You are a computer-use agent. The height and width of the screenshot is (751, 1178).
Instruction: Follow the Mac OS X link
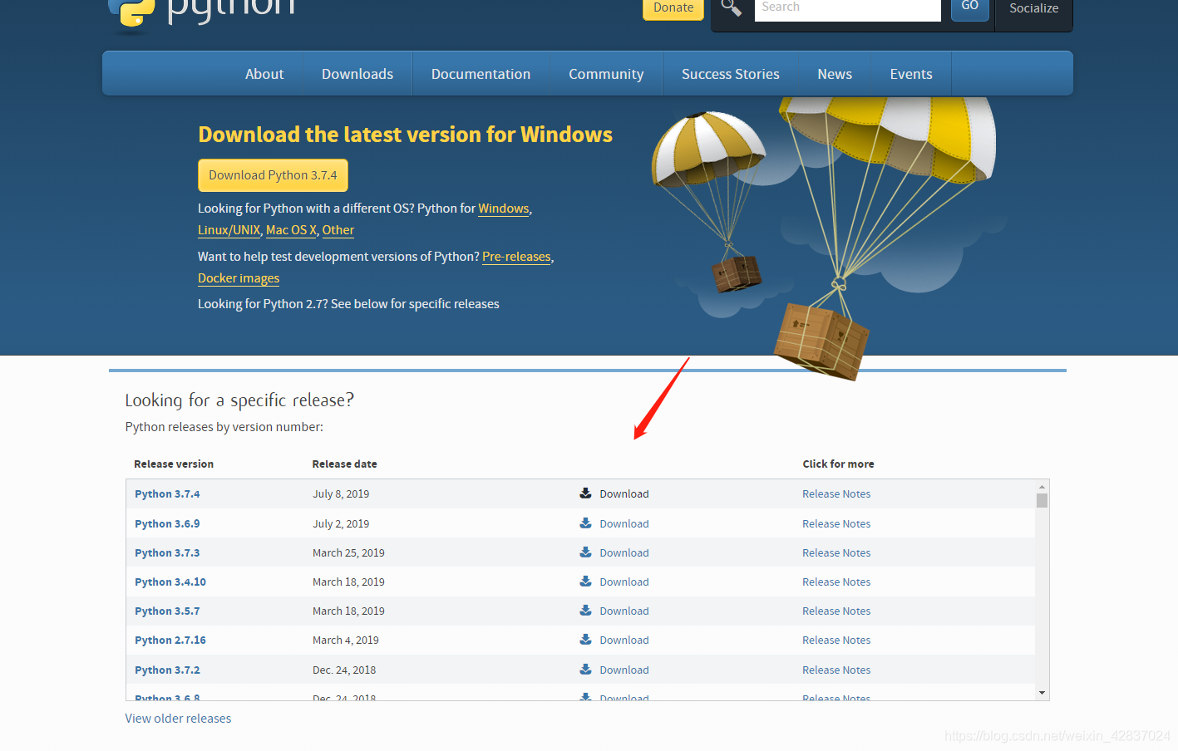click(291, 230)
